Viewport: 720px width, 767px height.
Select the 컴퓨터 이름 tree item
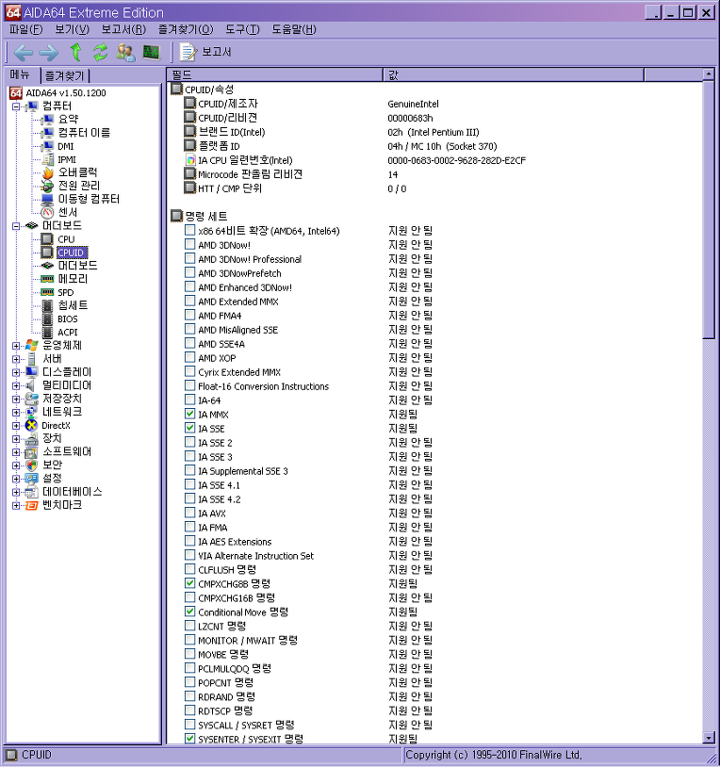84,133
